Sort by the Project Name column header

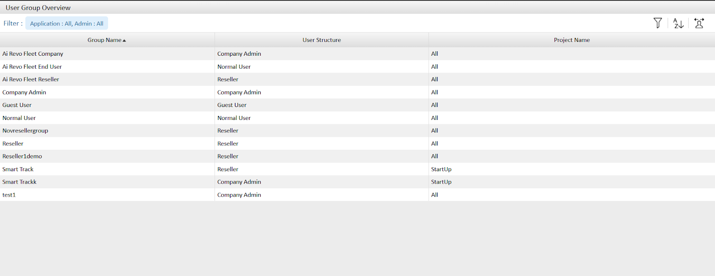pyautogui.click(x=572, y=40)
